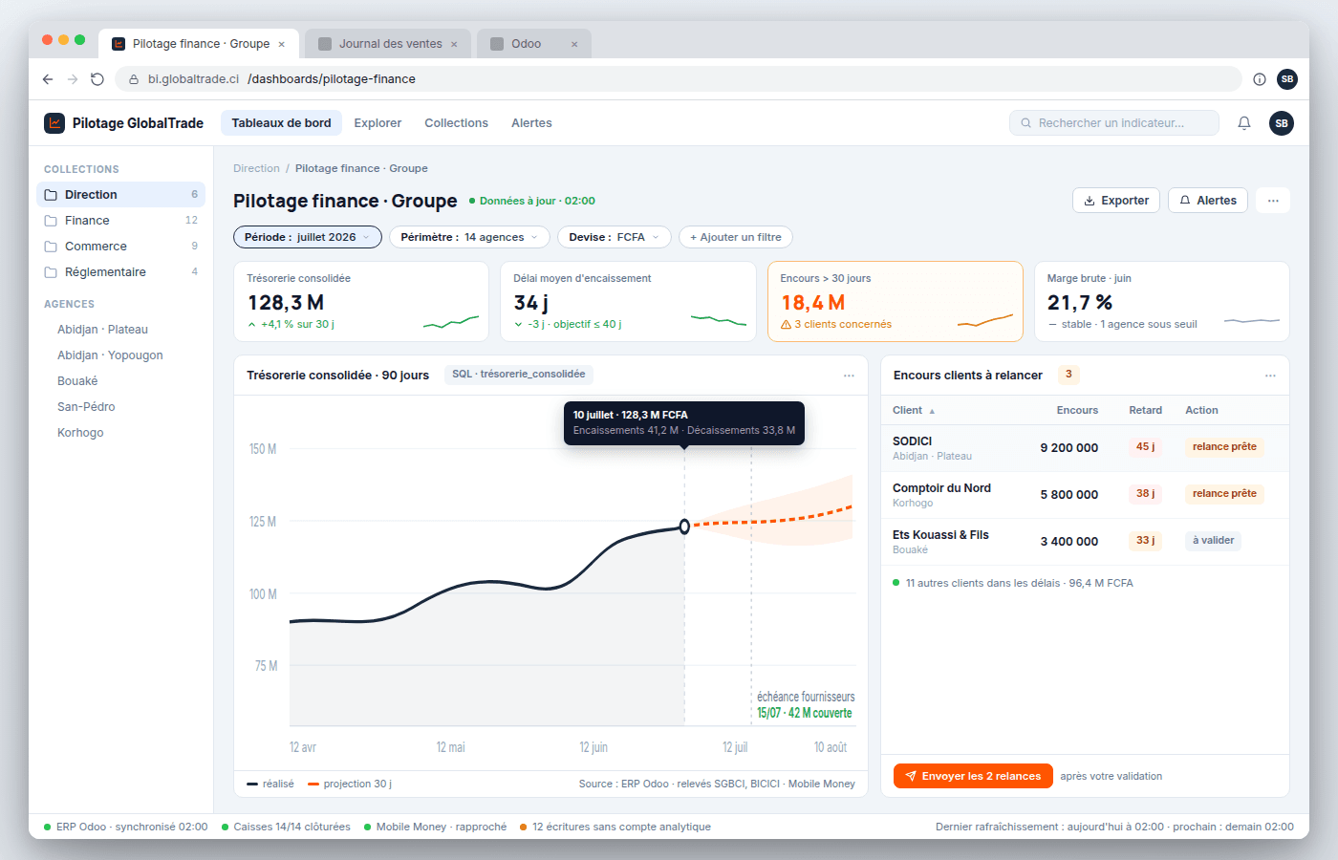
Task: Click the Envoyer les 2 relances button
Action: pos(973,776)
